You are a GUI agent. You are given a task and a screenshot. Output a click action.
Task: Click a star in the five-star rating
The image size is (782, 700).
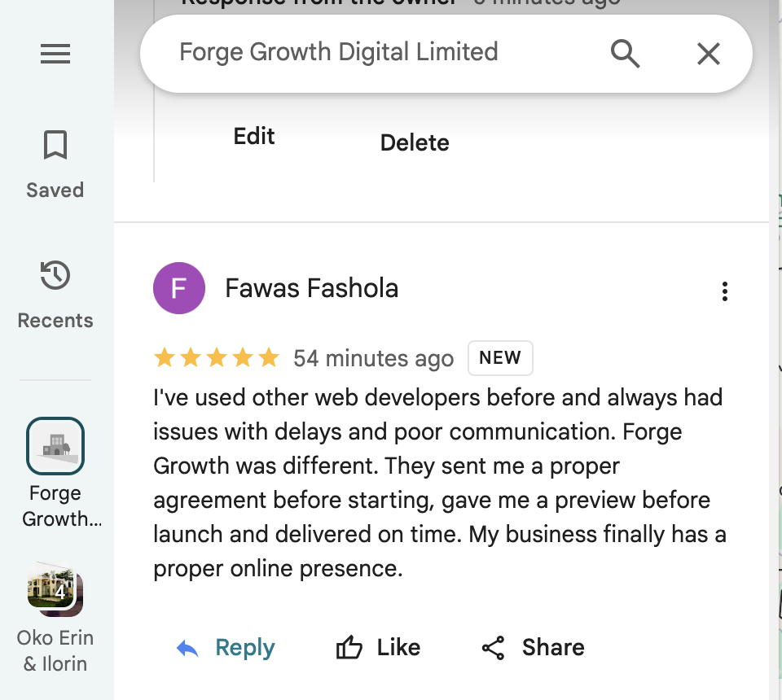(216, 357)
